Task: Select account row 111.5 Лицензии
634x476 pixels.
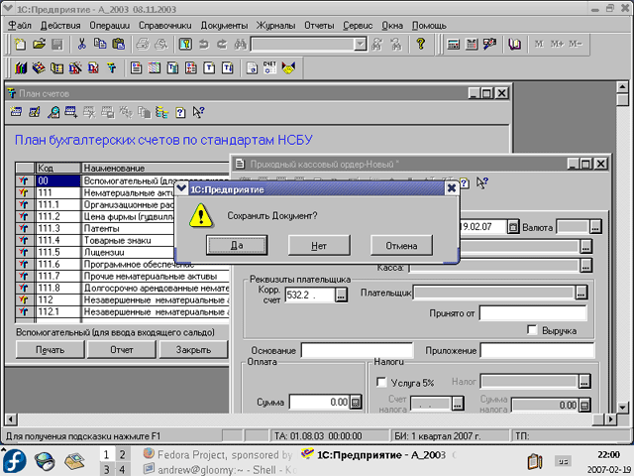Action: [x=122, y=252]
